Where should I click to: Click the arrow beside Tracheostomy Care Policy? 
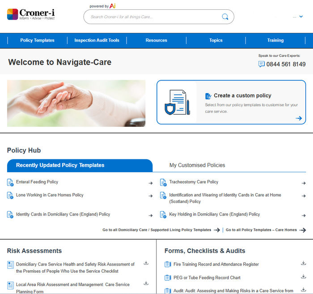click(304, 183)
